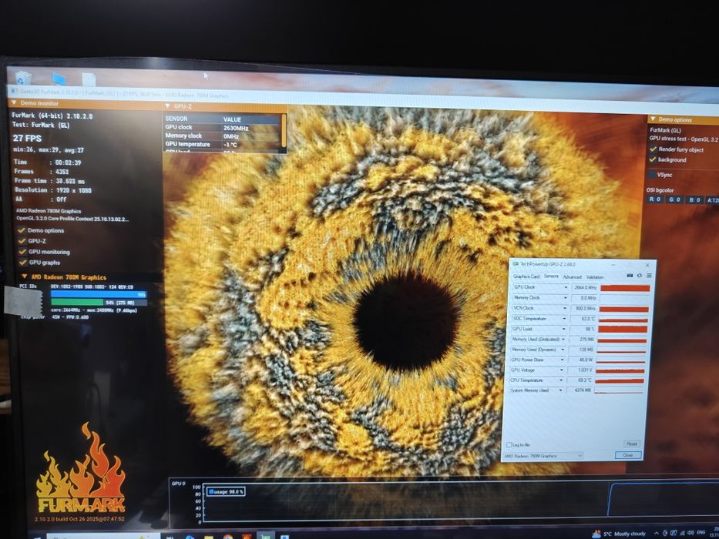
Task: Disable background rendering checkbox
Action: click(x=653, y=159)
